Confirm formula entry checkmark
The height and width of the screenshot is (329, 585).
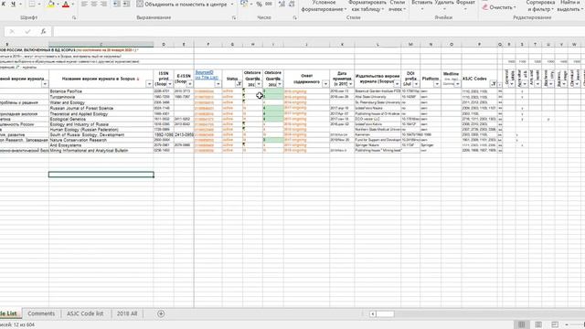pyautogui.click(x=27, y=32)
